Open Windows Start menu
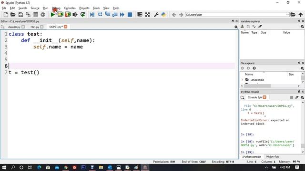 4,167
